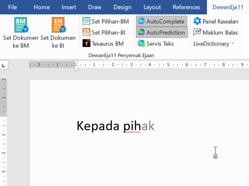The image size is (249, 186).
Task: Expand the LiveDictionary dropdown
Action: 214,44
